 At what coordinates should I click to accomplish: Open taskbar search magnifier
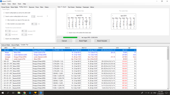[x=8, y=93]
